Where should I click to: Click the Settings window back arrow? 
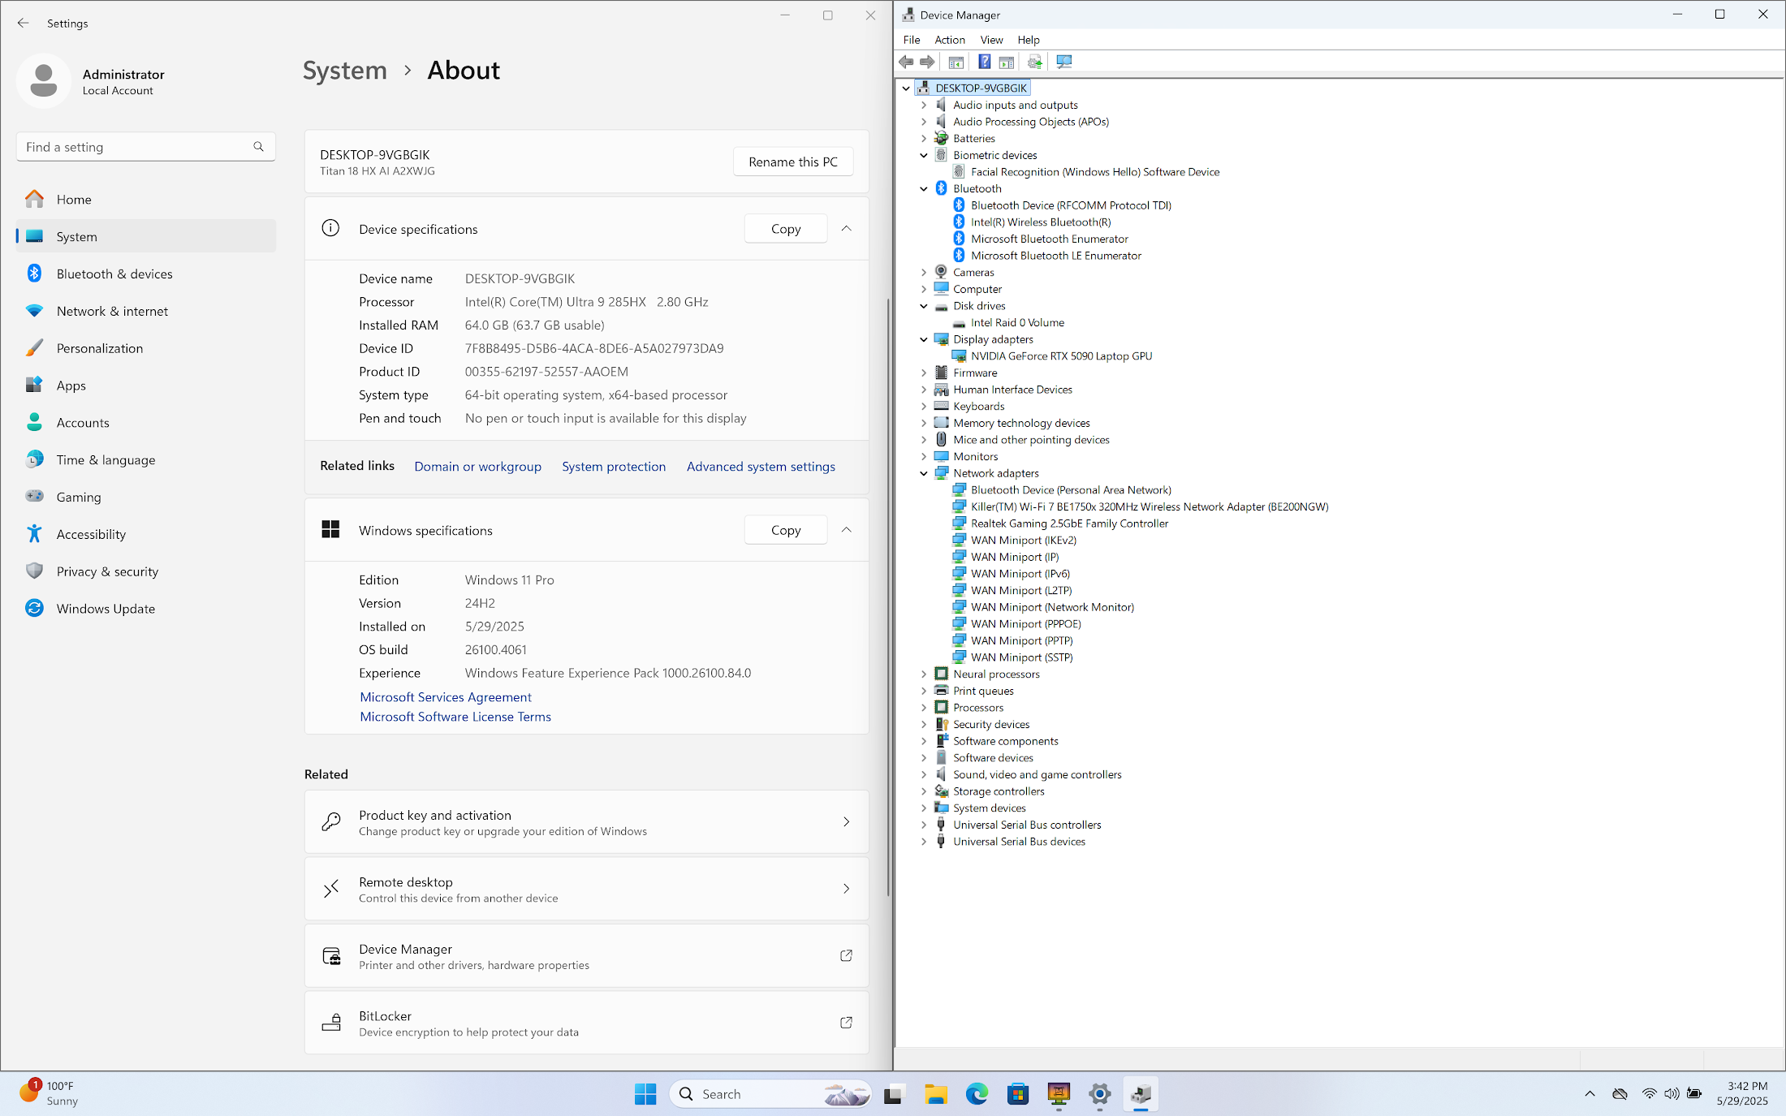click(23, 24)
